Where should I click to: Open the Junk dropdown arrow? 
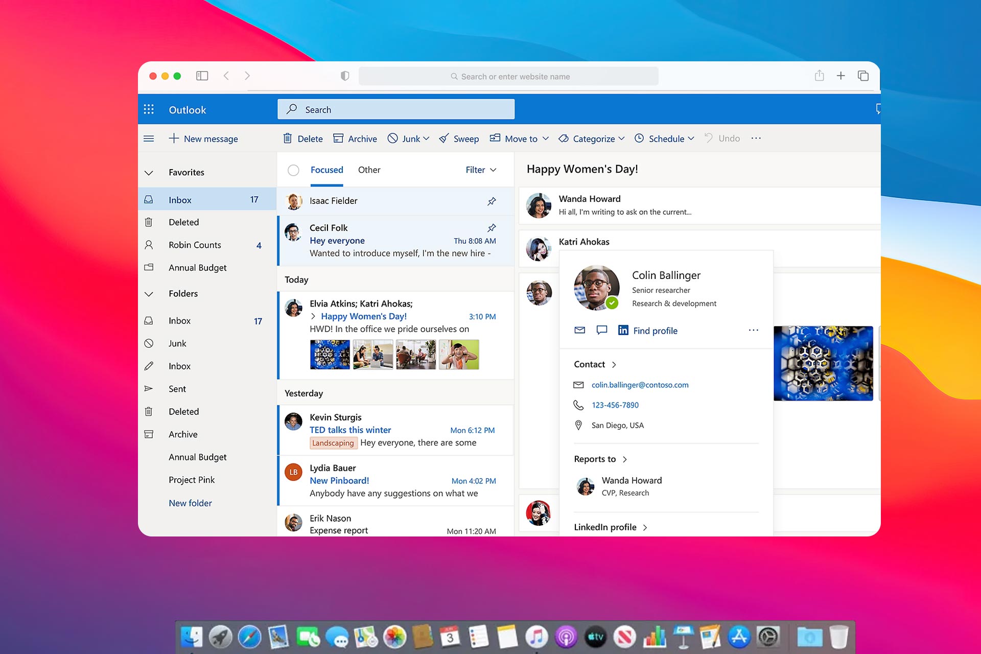tap(426, 138)
